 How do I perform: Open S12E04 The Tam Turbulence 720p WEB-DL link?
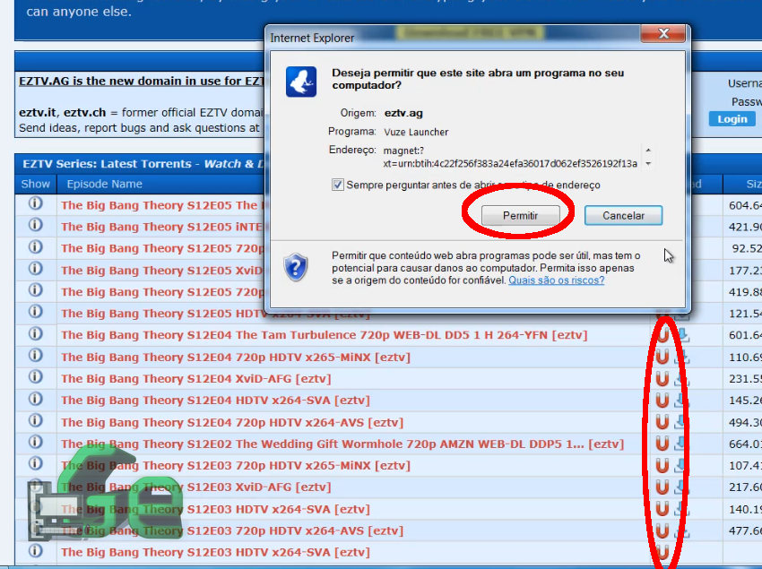click(325, 335)
